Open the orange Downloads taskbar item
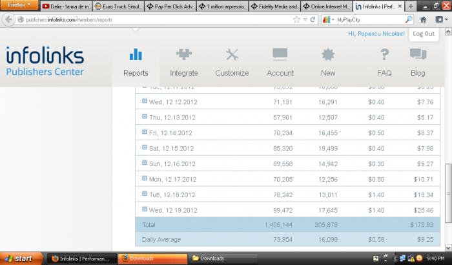This screenshot has height=265, width=452. (x=153, y=259)
